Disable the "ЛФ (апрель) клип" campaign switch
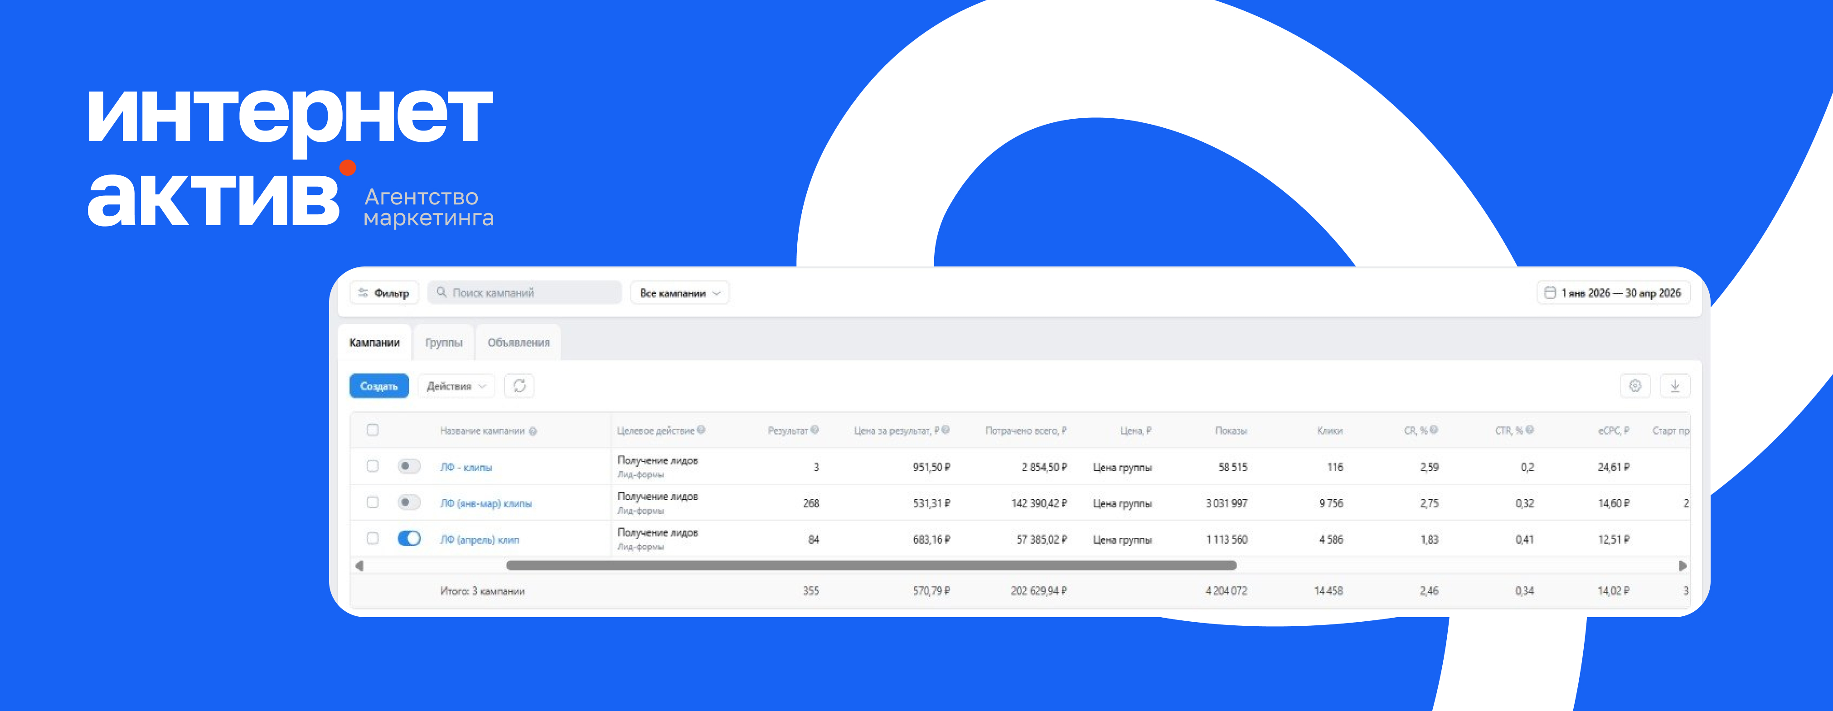 point(409,539)
